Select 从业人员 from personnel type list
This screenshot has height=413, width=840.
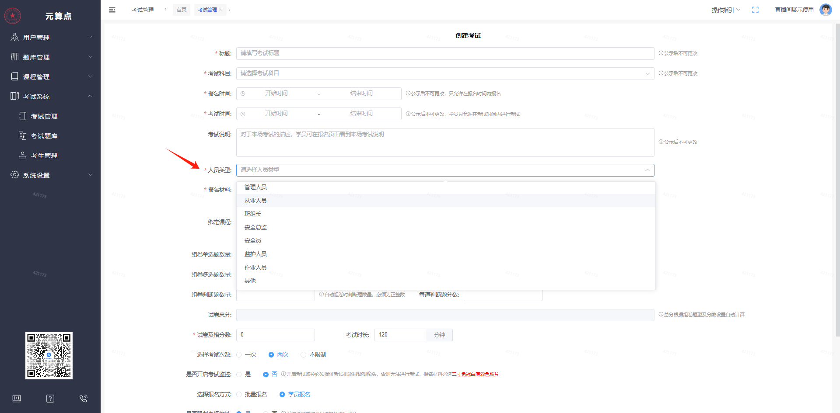(446, 201)
